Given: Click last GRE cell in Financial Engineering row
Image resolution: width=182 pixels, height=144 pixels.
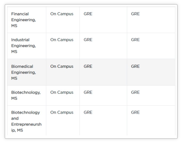Looking at the screenshot, I should [135, 14].
